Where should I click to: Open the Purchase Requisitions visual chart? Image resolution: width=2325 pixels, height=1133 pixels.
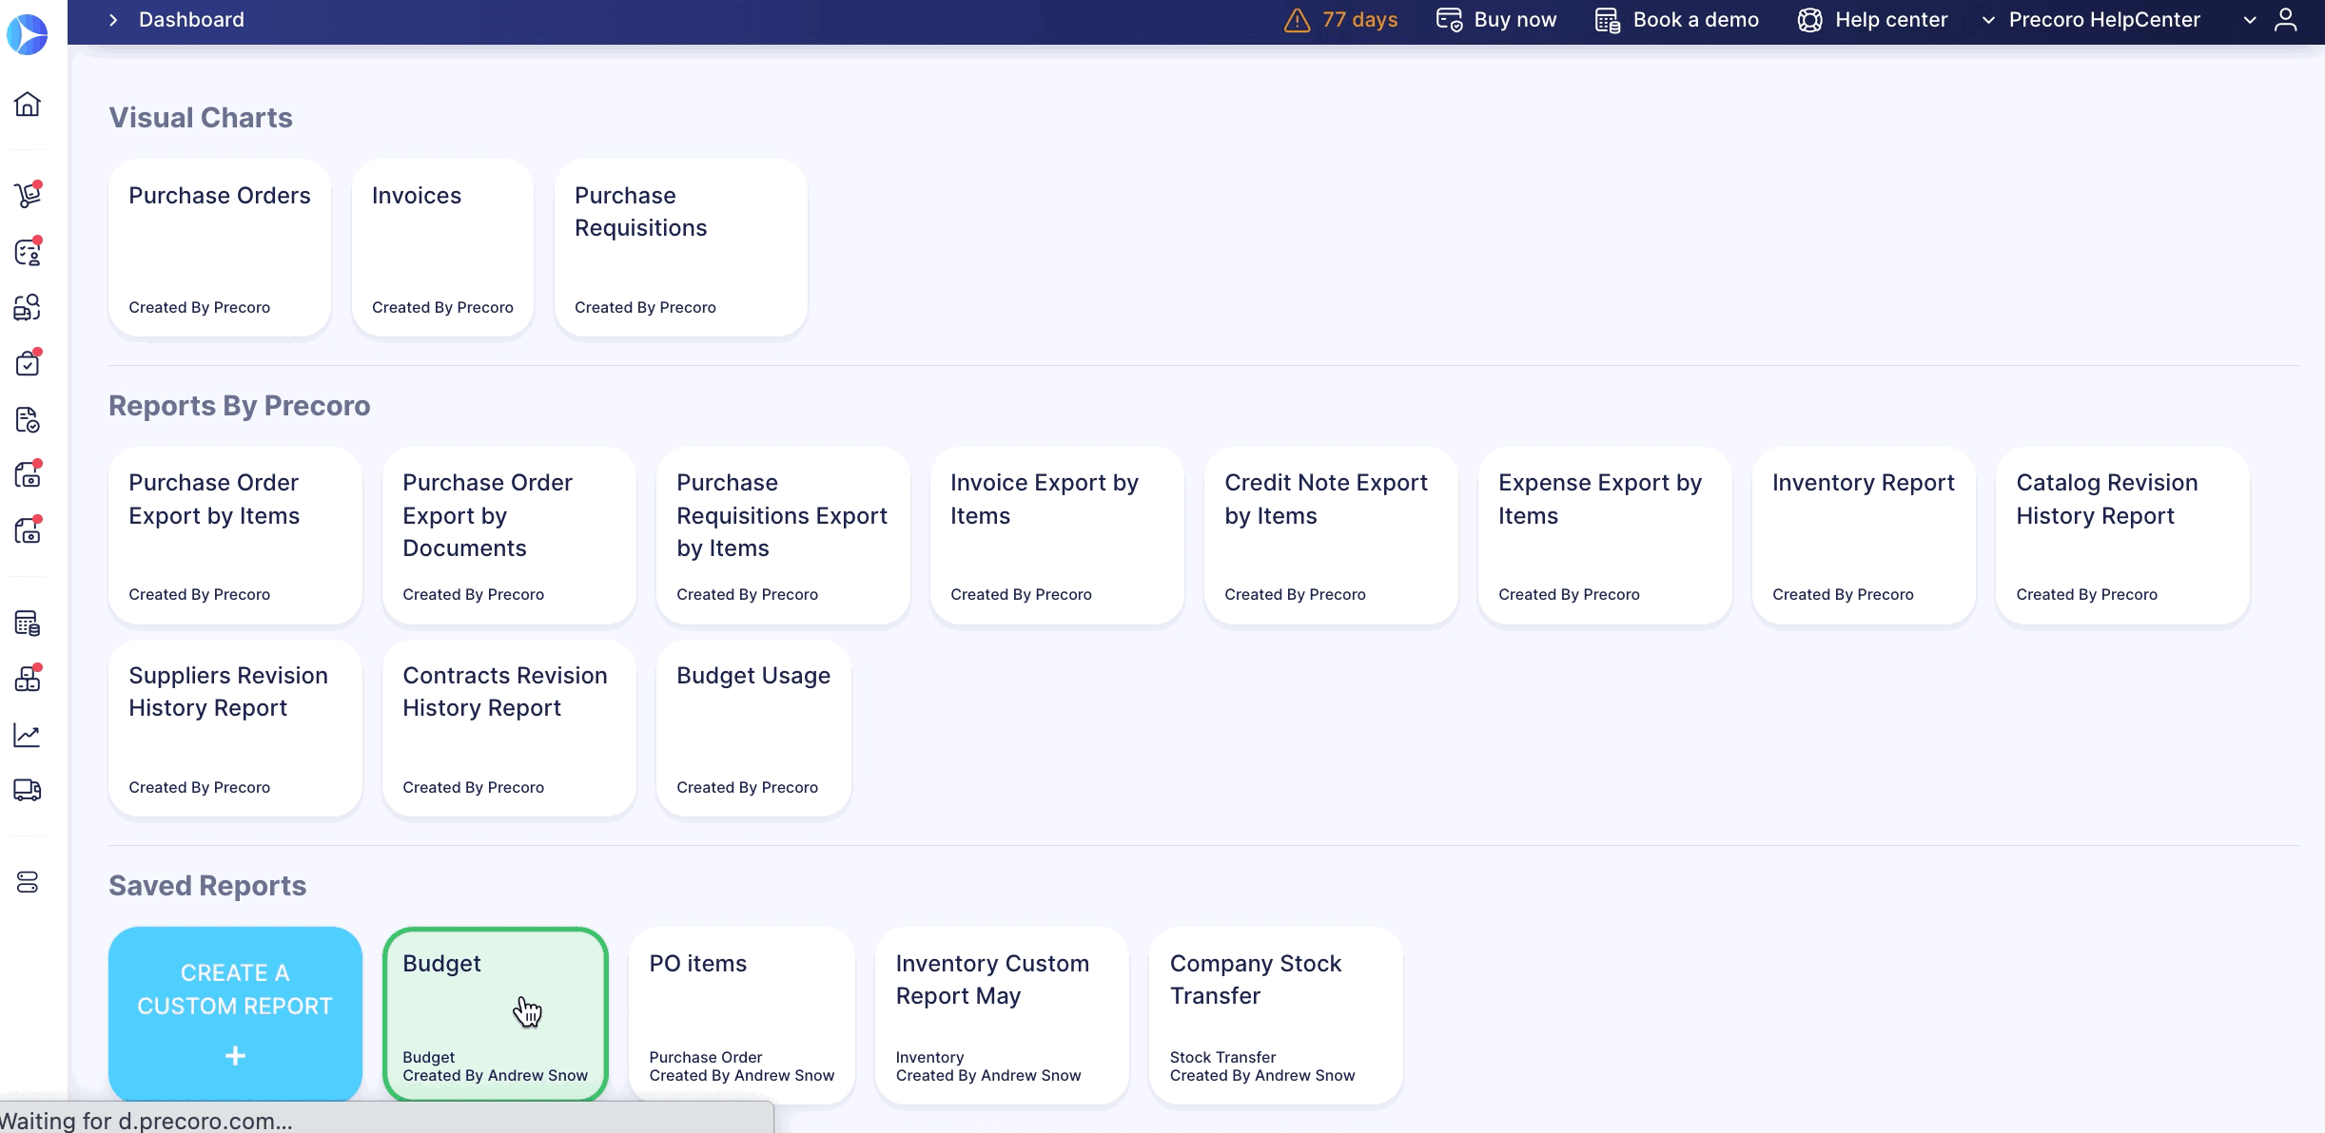pyautogui.click(x=681, y=248)
